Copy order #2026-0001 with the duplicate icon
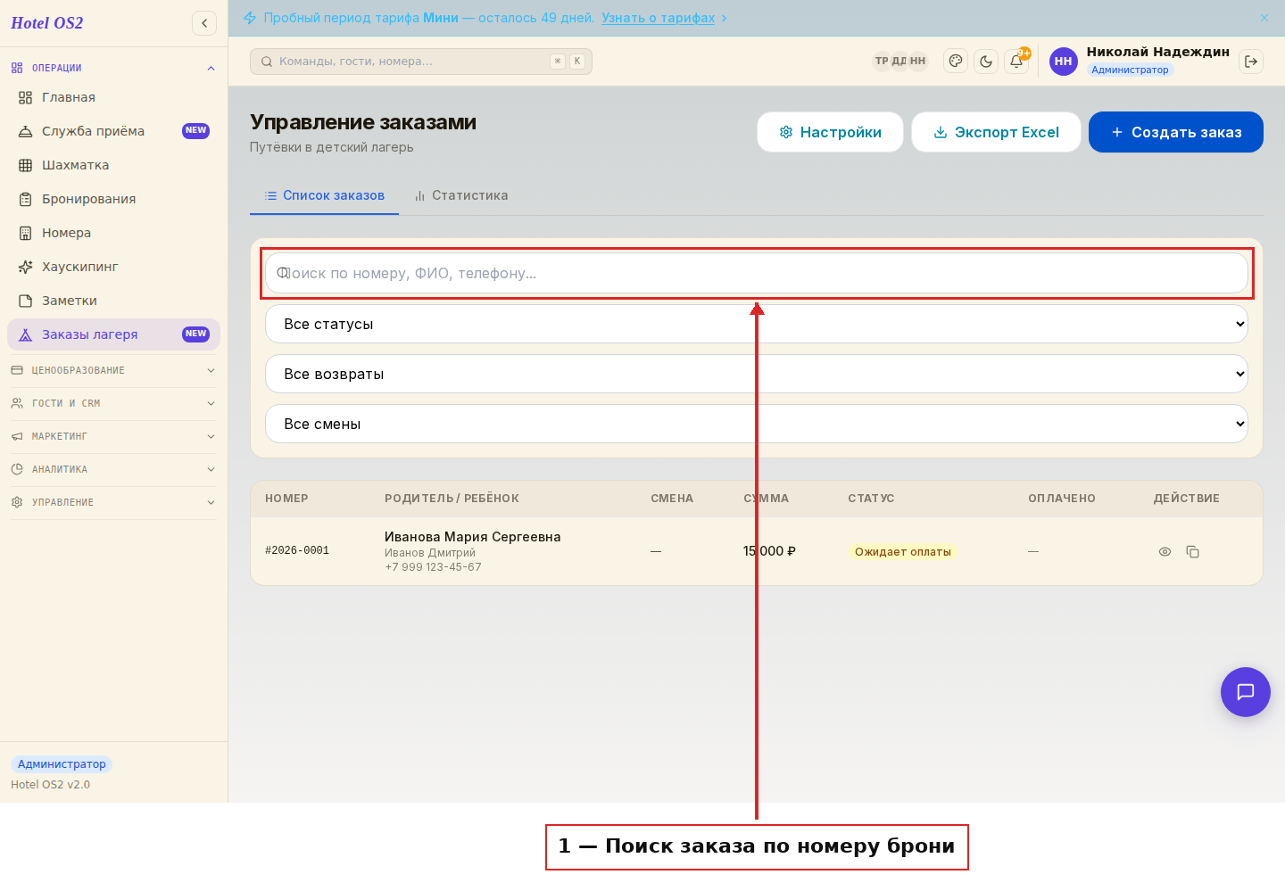Viewport: 1285px width, 891px height. (x=1192, y=552)
